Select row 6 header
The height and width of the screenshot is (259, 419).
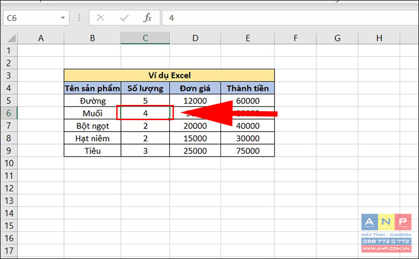coord(9,113)
